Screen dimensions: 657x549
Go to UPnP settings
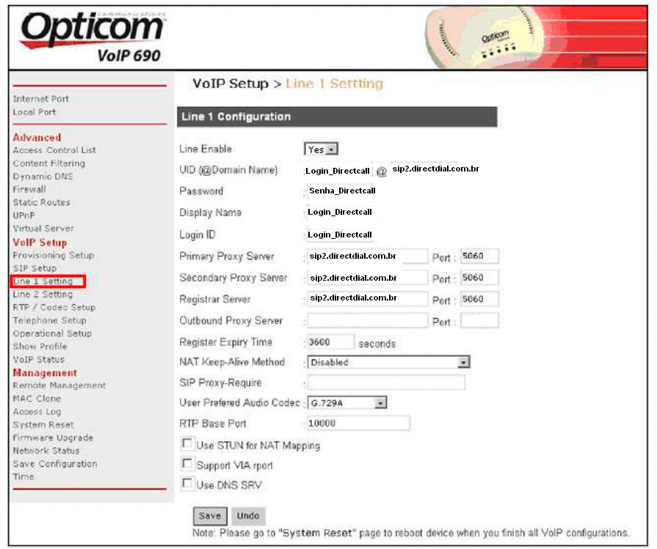tap(24, 215)
